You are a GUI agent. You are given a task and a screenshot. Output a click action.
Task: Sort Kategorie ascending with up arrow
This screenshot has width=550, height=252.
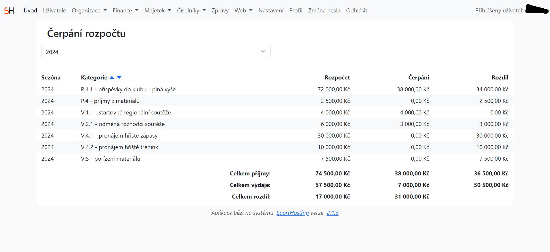[x=112, y=77]
